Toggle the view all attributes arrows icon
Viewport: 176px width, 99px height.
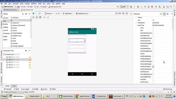point(164,14)
